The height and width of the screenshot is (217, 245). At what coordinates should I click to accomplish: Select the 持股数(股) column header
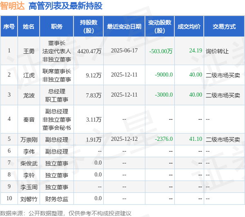pyautogui.click(x=89, y=27)
